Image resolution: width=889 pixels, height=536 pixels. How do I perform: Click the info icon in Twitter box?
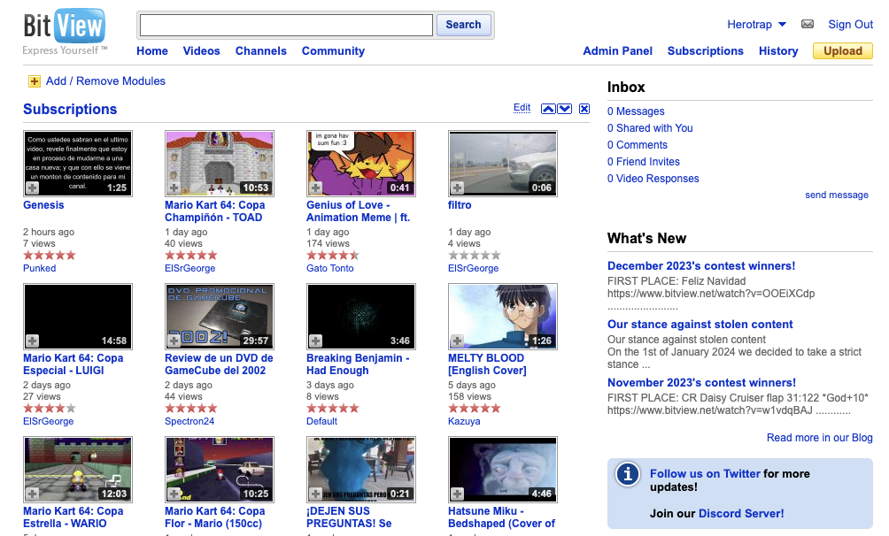pos(628,474)
